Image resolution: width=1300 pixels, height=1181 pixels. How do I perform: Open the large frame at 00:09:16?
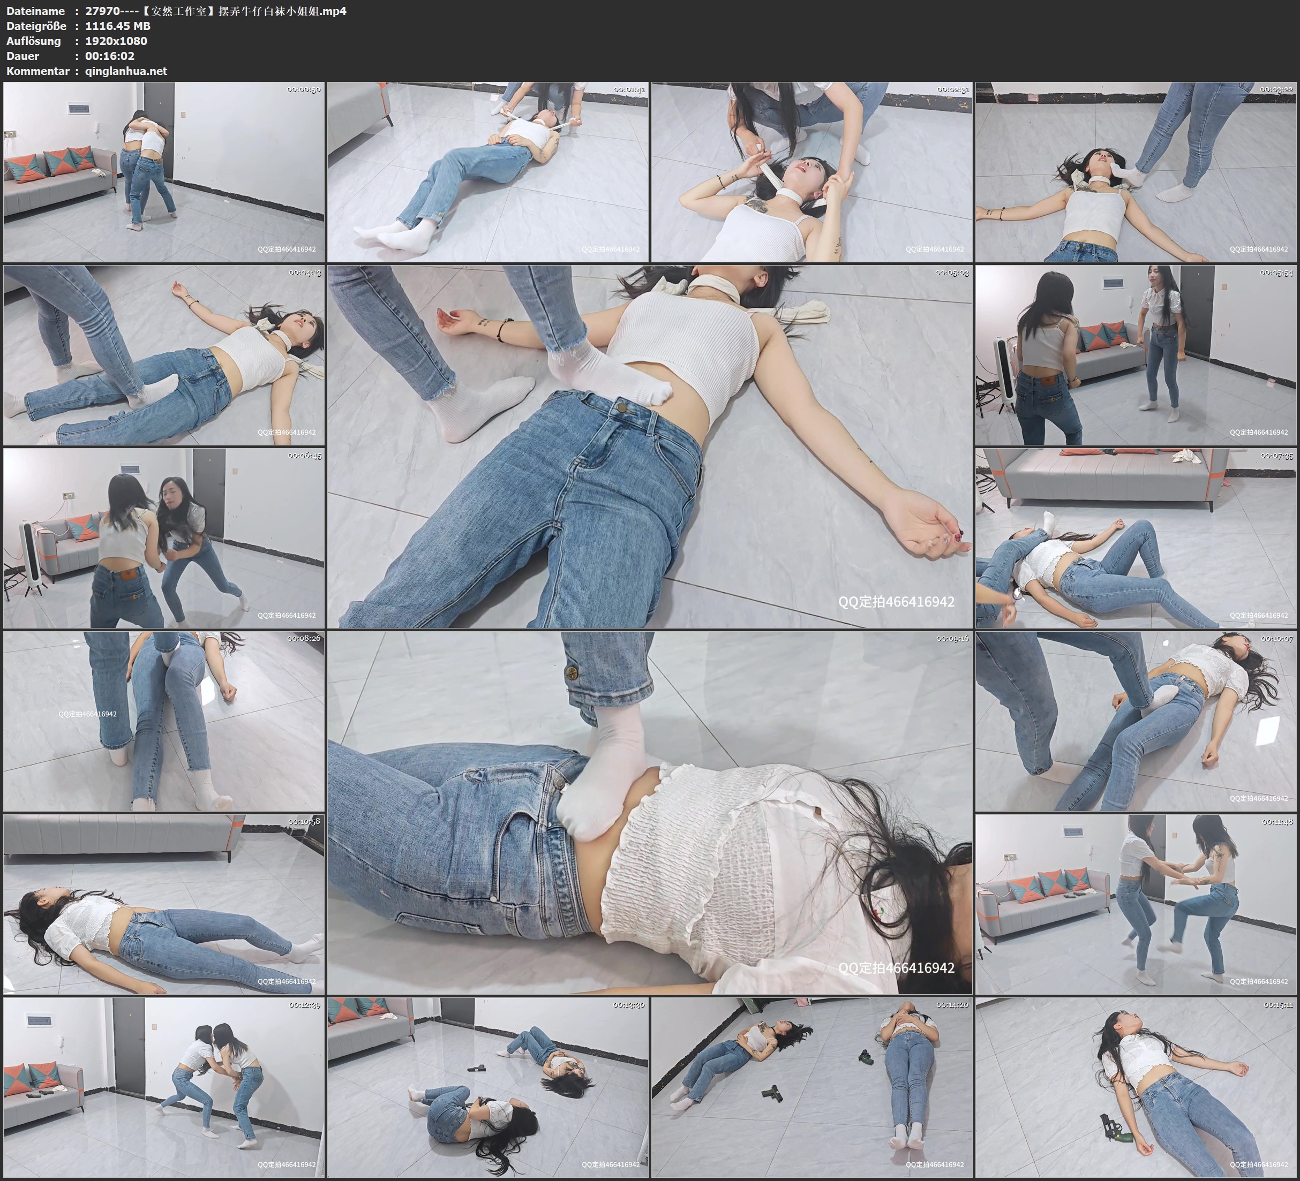649,813
